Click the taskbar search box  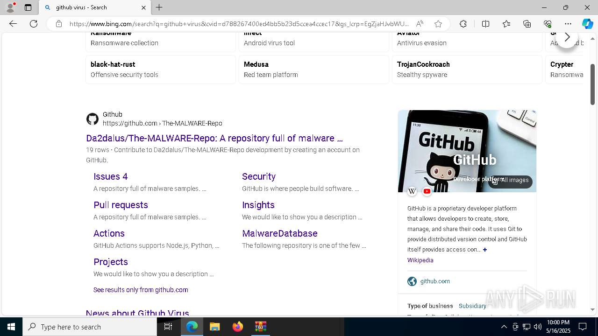(90, 327)
